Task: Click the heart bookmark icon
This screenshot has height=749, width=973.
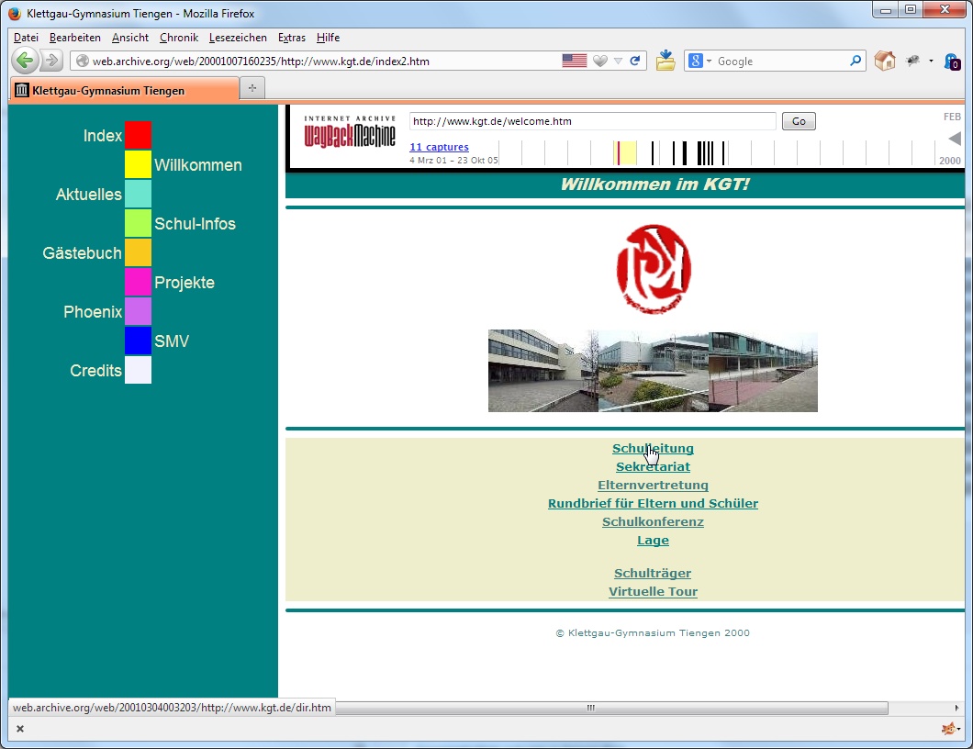Action: click(x=599, y=61)
